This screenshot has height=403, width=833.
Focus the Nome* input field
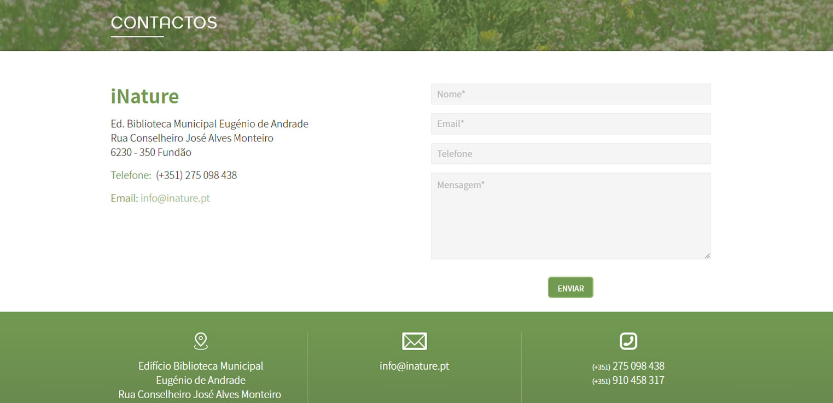pos(570,94)
